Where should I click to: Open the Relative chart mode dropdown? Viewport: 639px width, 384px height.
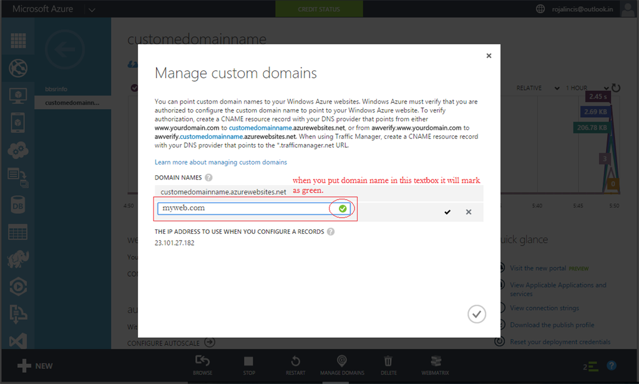click(538, 88)
